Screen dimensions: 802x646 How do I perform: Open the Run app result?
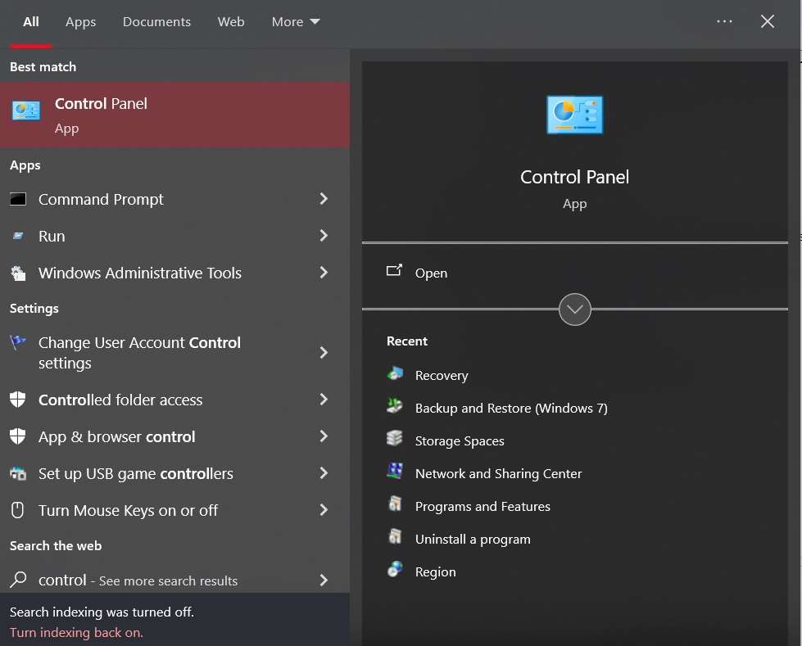click(x=174, y=236)
